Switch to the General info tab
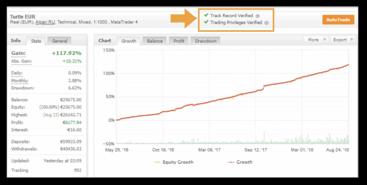The image size is (367, 185). coord(59,41)
